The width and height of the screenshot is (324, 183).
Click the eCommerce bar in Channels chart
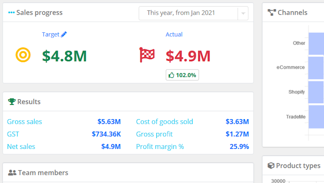tap(316, 67)
